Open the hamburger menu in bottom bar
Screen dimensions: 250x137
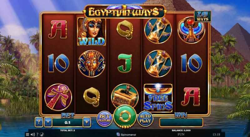pos(27,135)
